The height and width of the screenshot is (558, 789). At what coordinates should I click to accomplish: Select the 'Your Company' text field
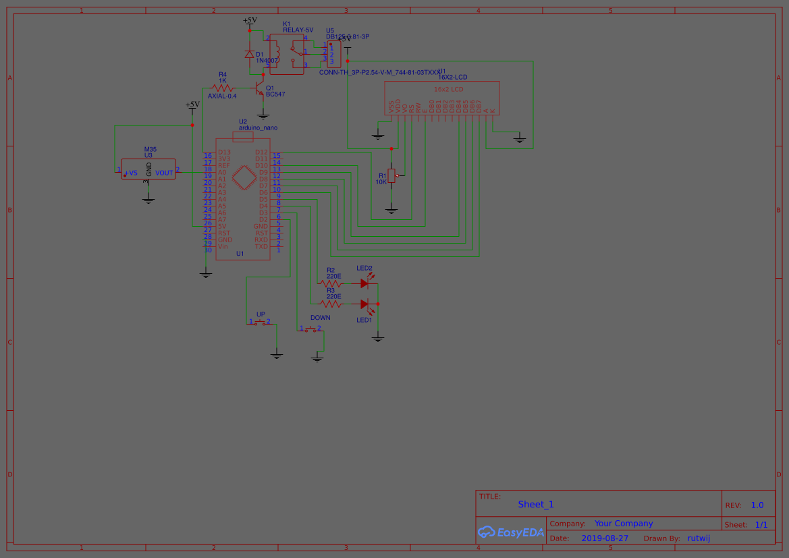[624, 524]
